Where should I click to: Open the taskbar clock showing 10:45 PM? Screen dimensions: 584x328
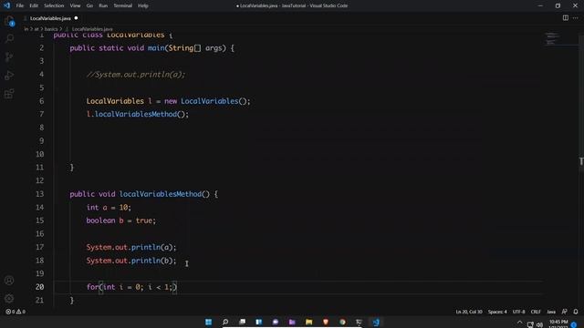(x=558, y=323)
